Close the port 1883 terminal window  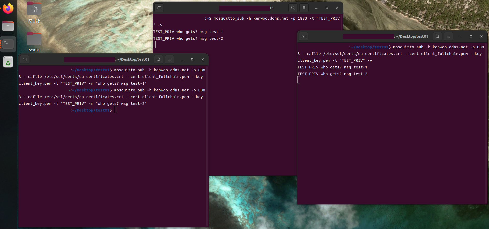(337, 8)
